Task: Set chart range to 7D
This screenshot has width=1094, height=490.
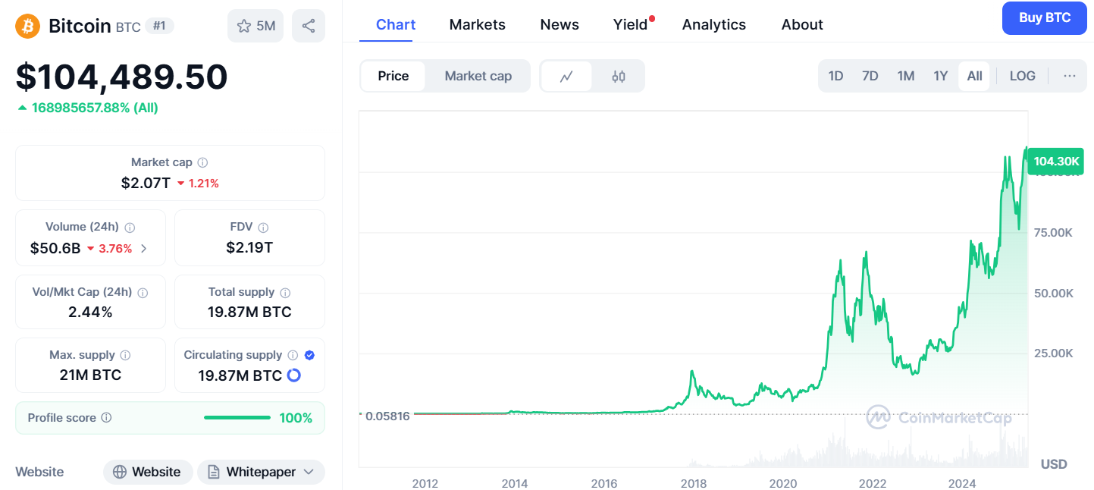Action: point(870,76)
